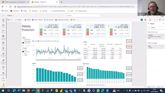
Task: Click left handle of date range slider
Action: 36,60
